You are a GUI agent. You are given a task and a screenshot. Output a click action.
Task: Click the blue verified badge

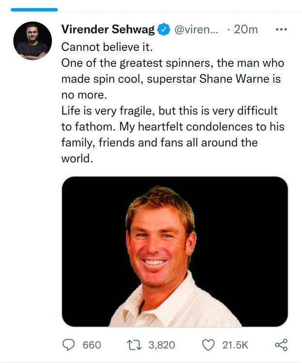click(164, 30)
